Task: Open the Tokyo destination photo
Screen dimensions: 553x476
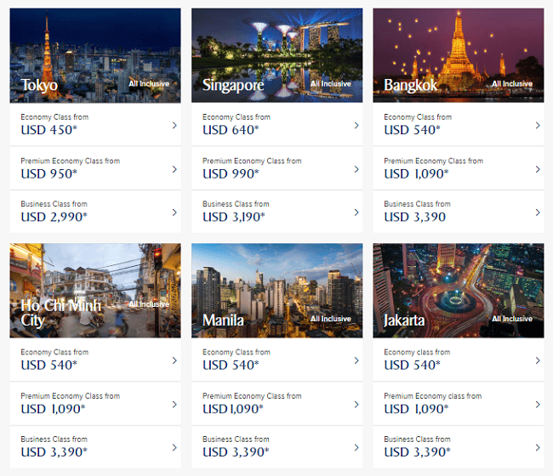Action: (x=95, y=55)
